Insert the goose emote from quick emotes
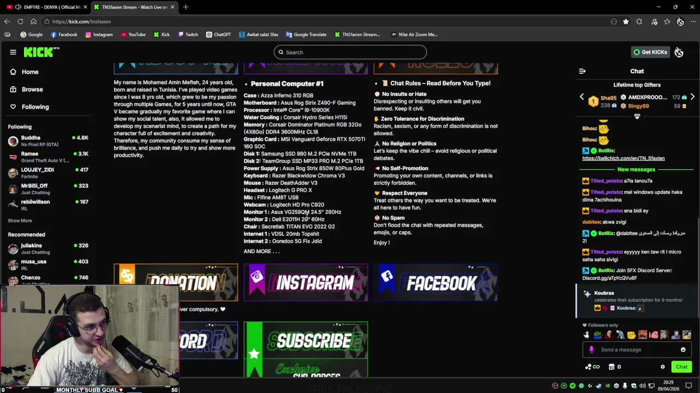Image resolution: width=700 pixels, height=393 pixels. pos(587,335)
